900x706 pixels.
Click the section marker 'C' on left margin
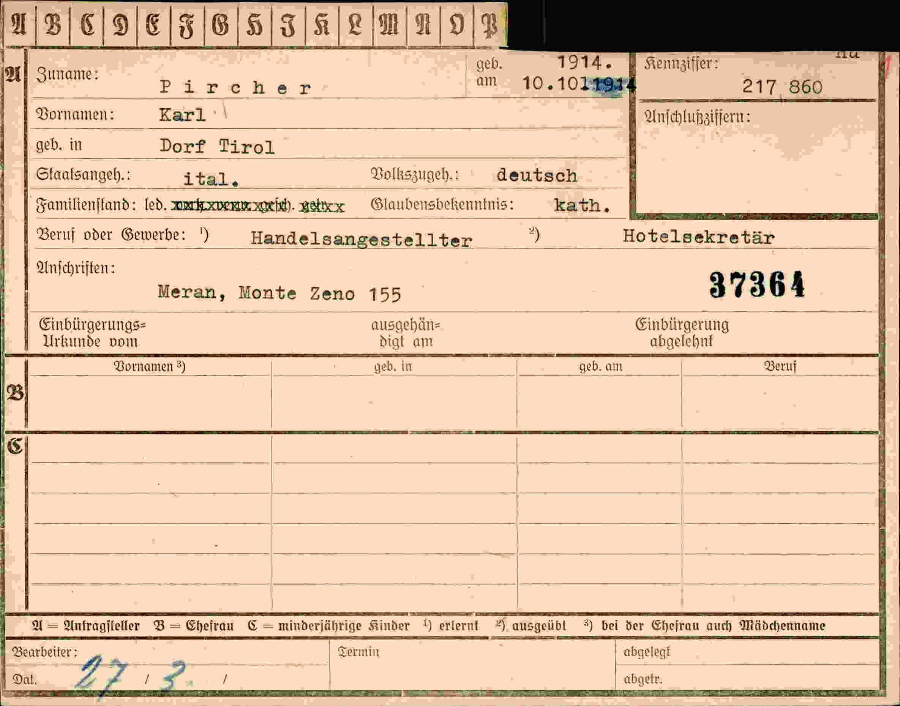click(14, 445)
